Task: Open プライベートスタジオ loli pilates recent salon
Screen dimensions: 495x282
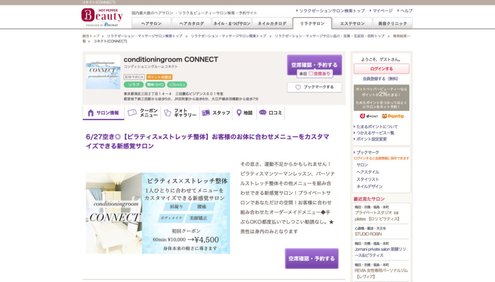Action: tap(377, 216)
